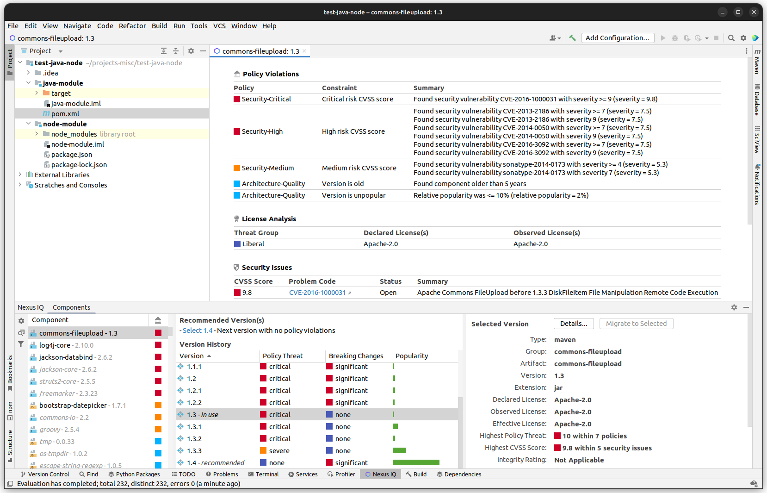
Task: Click popularity bar of version 1.4
Action: coord(416,462)
